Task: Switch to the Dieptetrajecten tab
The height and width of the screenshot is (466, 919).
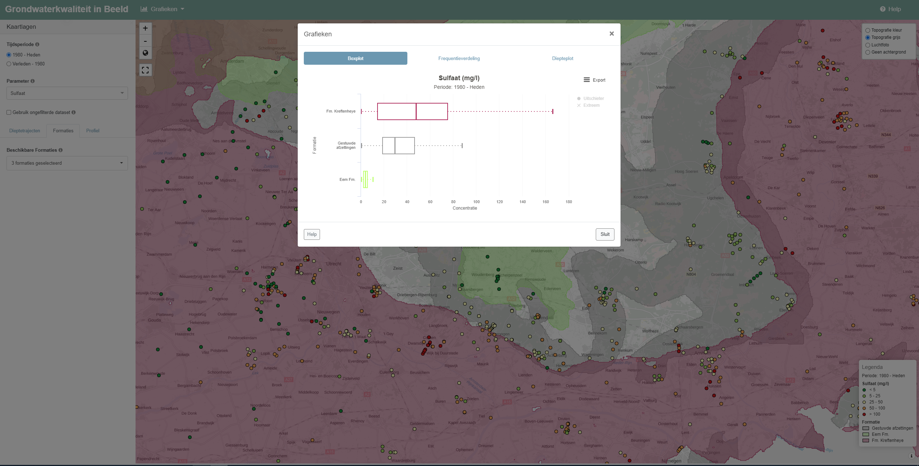Action: [x=25, y=131]
